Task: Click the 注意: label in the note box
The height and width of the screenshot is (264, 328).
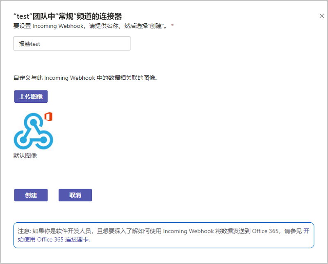Action: (24, 231)
